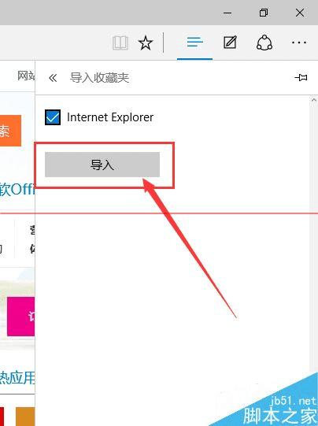Go back with the double chevron
318x426 pixels.
tap(53, 78)
